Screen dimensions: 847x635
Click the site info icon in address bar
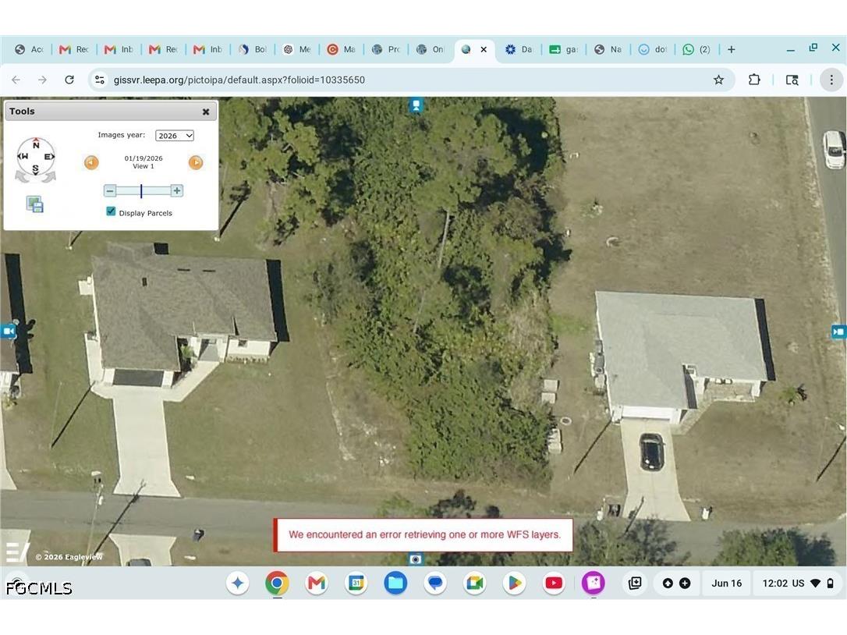pos(99,80)
